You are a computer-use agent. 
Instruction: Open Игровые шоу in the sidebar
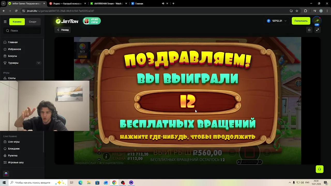pyautogui.click(x=16, y=162)
